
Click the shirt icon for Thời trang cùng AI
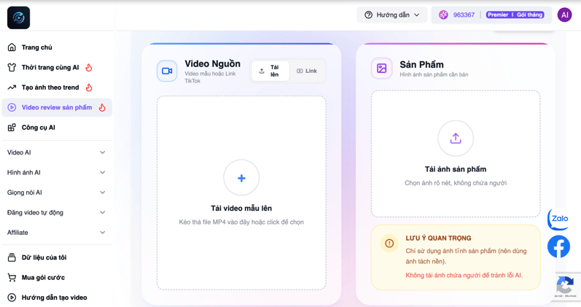[12, 67]
